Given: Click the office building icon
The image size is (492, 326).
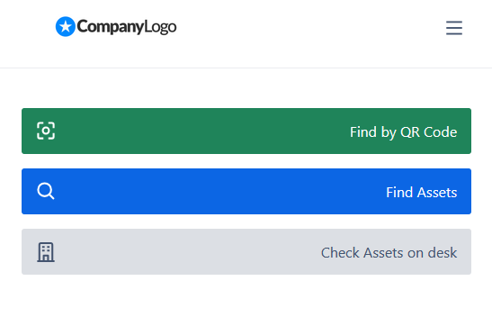Looking at the screenshot, I should tap(46, 252).
